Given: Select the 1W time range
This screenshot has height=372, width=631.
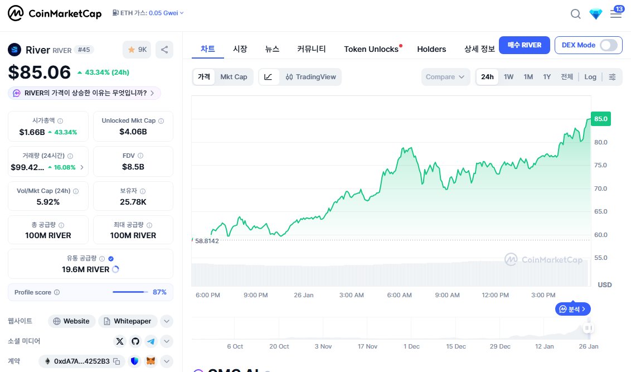Looking at the screenshot, I should click(x=509, y=77).
